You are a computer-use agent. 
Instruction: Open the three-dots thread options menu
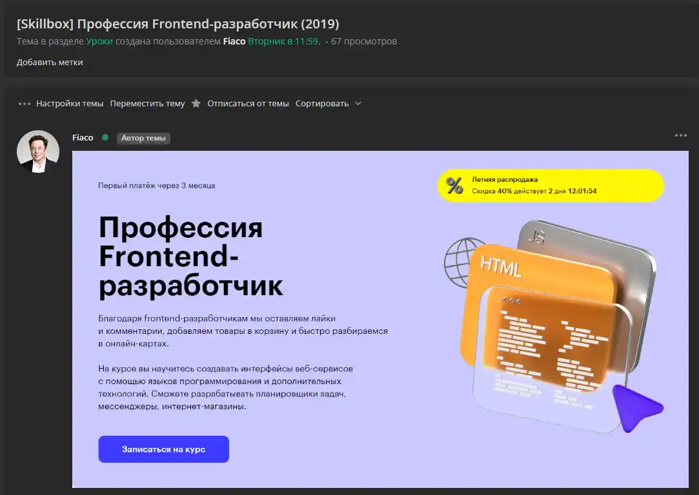coord(24,104)
